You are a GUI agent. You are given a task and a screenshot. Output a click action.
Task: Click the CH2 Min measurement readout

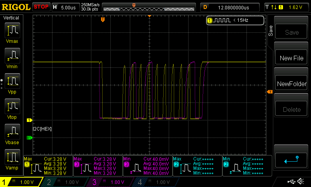(x=247, y=166)
